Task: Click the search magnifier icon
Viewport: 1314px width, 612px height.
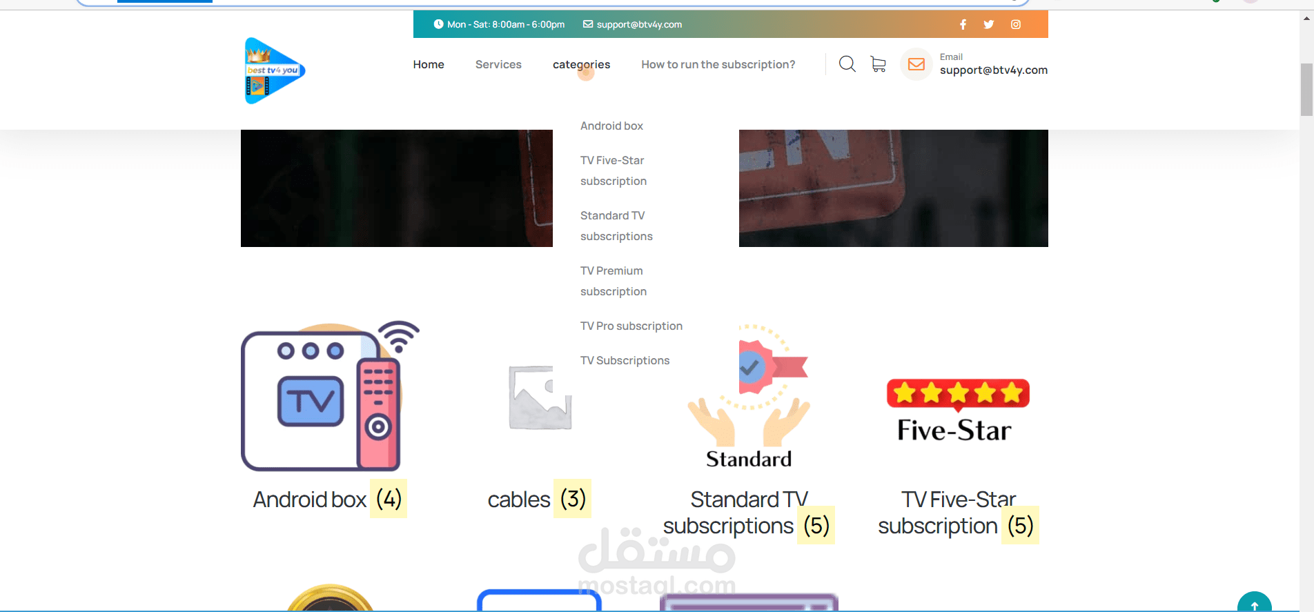Action: point(847,64)
